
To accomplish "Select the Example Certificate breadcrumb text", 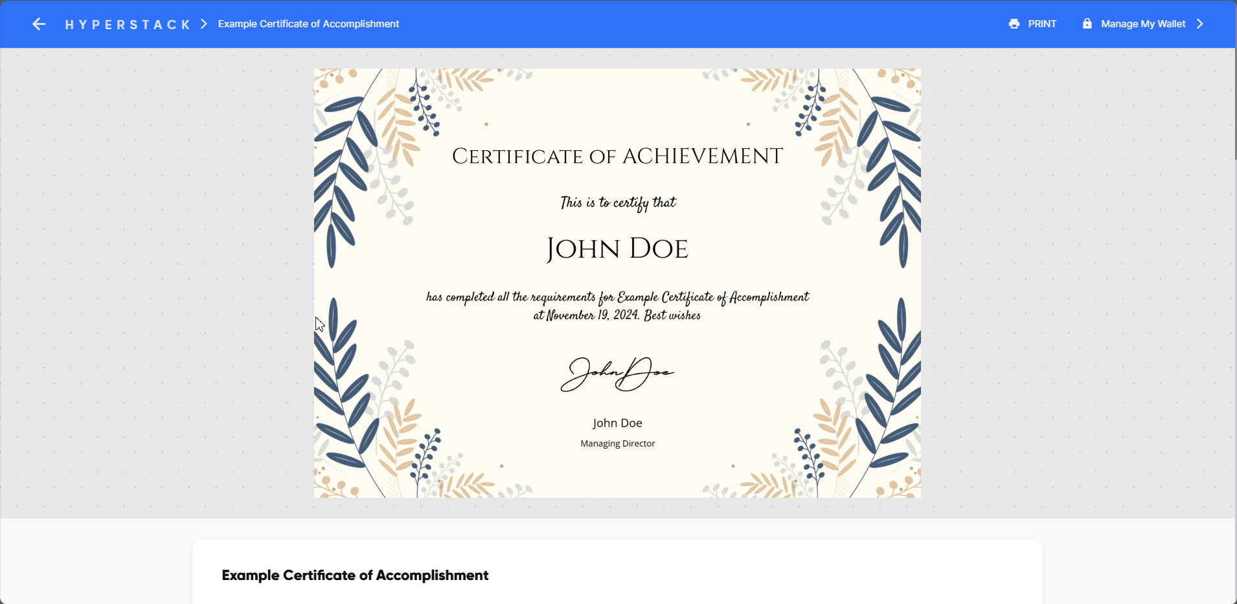I will tap(308, 24).
